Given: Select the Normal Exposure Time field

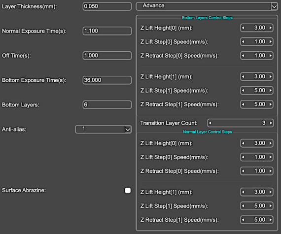Looking at the screenshot, I should 107,31.
